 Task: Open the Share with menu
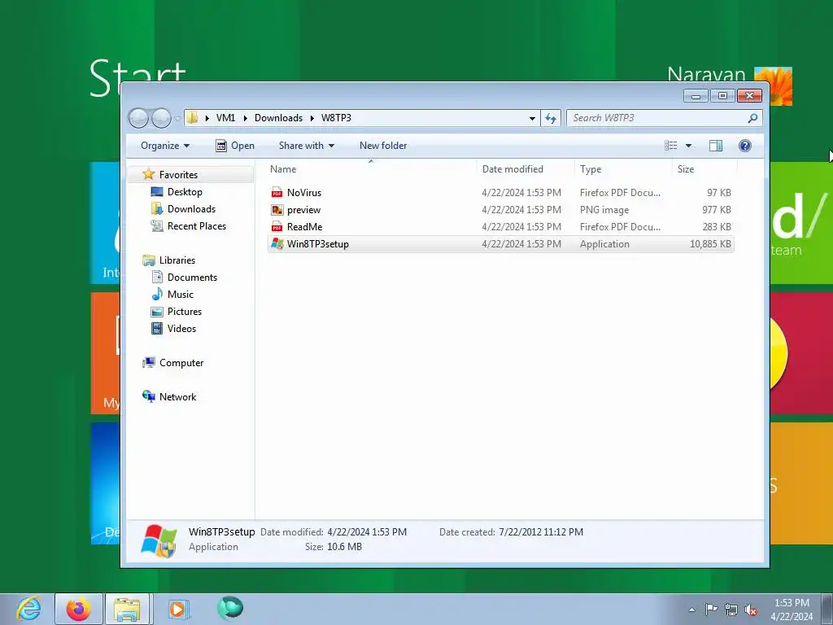(x=307, y=146)
